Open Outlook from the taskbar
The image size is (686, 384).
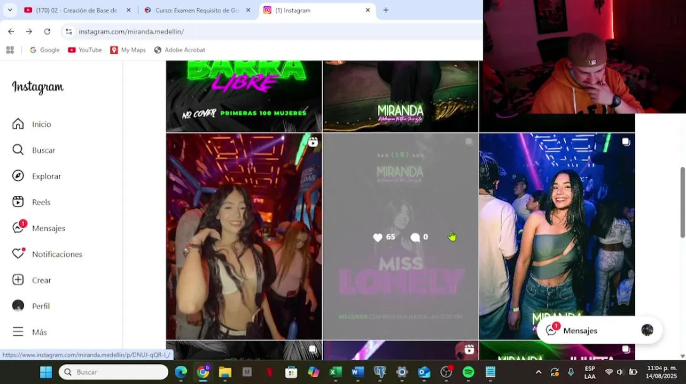pyautogui.click(x=424, y=372)
